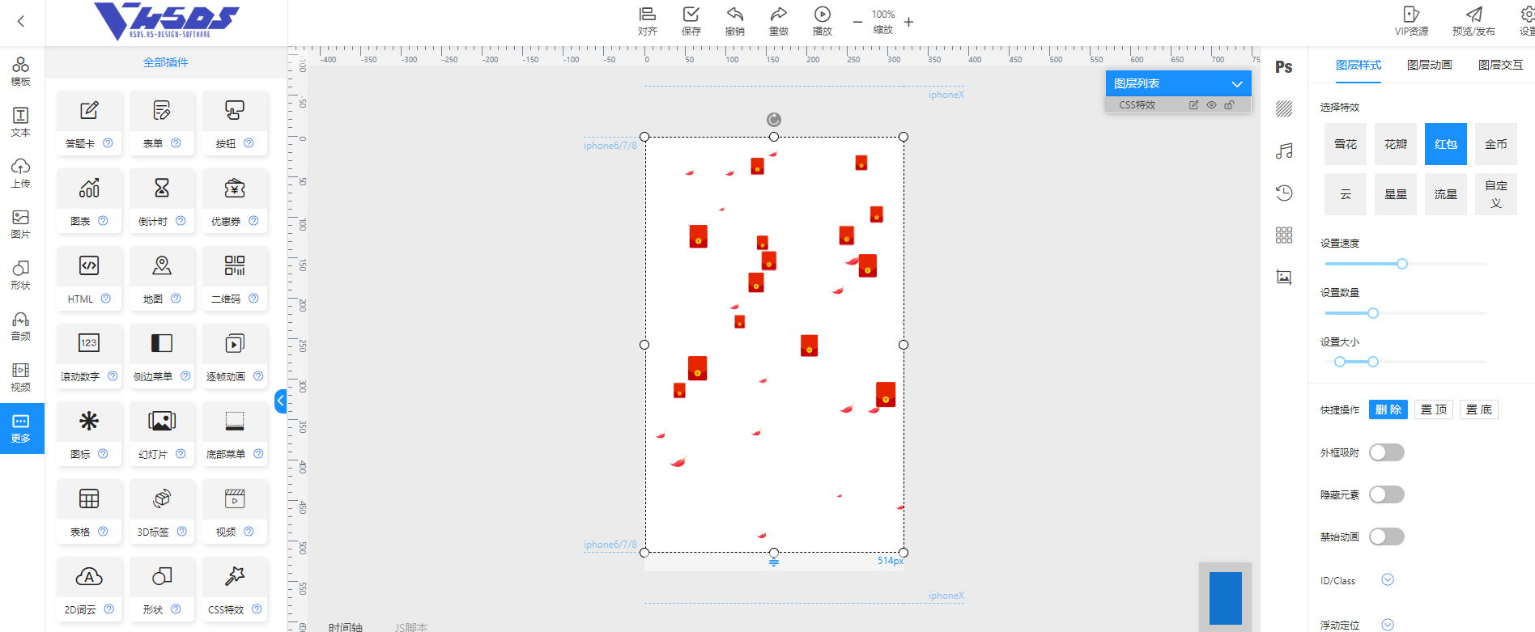Add a 表单 form plugin

[162, 123]
